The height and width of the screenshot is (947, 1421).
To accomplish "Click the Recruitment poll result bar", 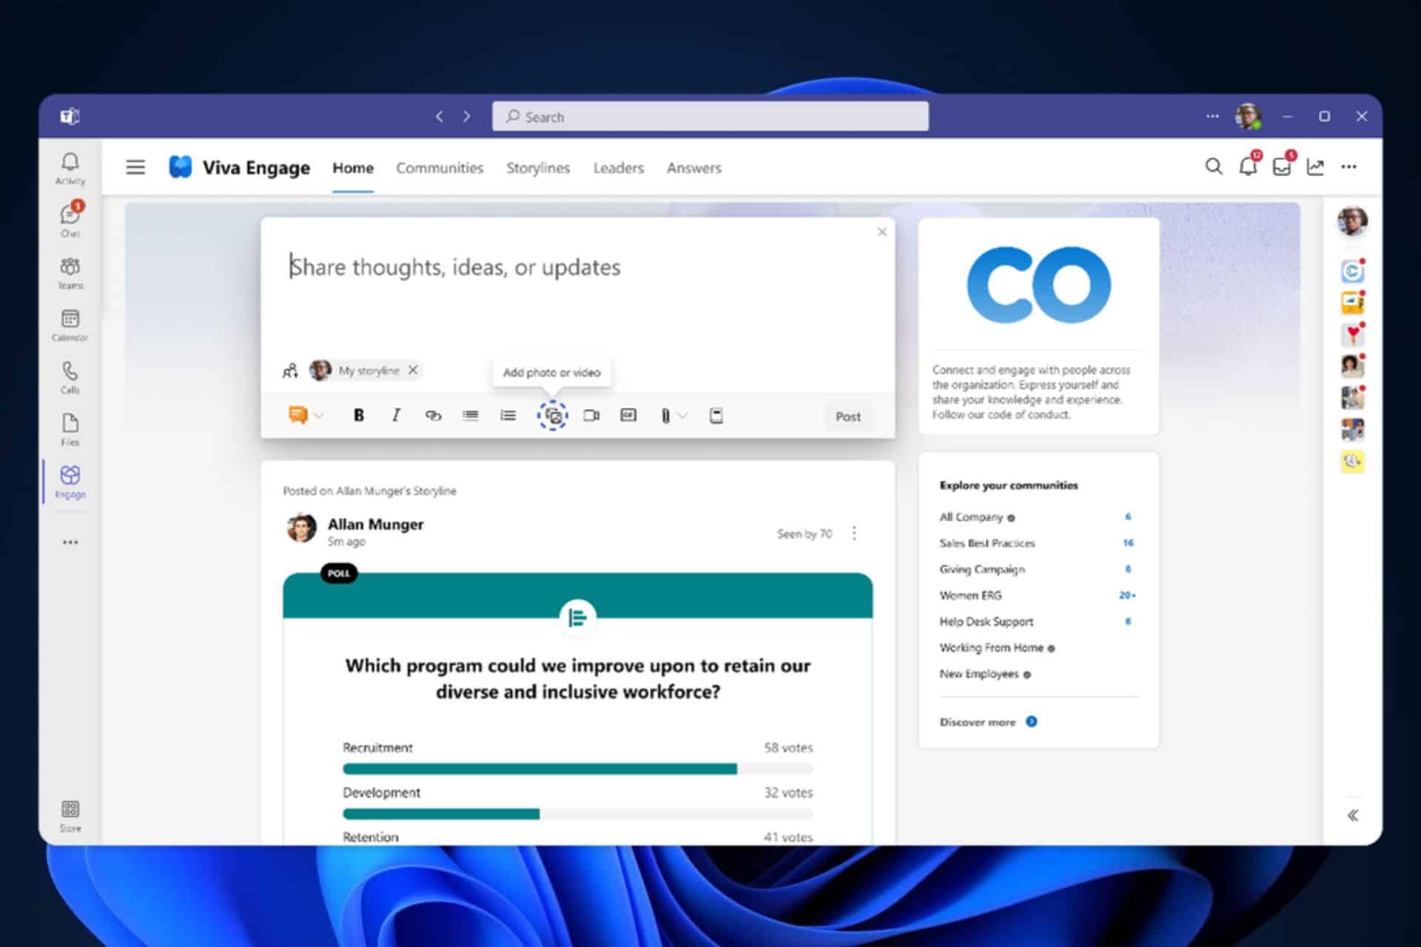I will 577,769.
